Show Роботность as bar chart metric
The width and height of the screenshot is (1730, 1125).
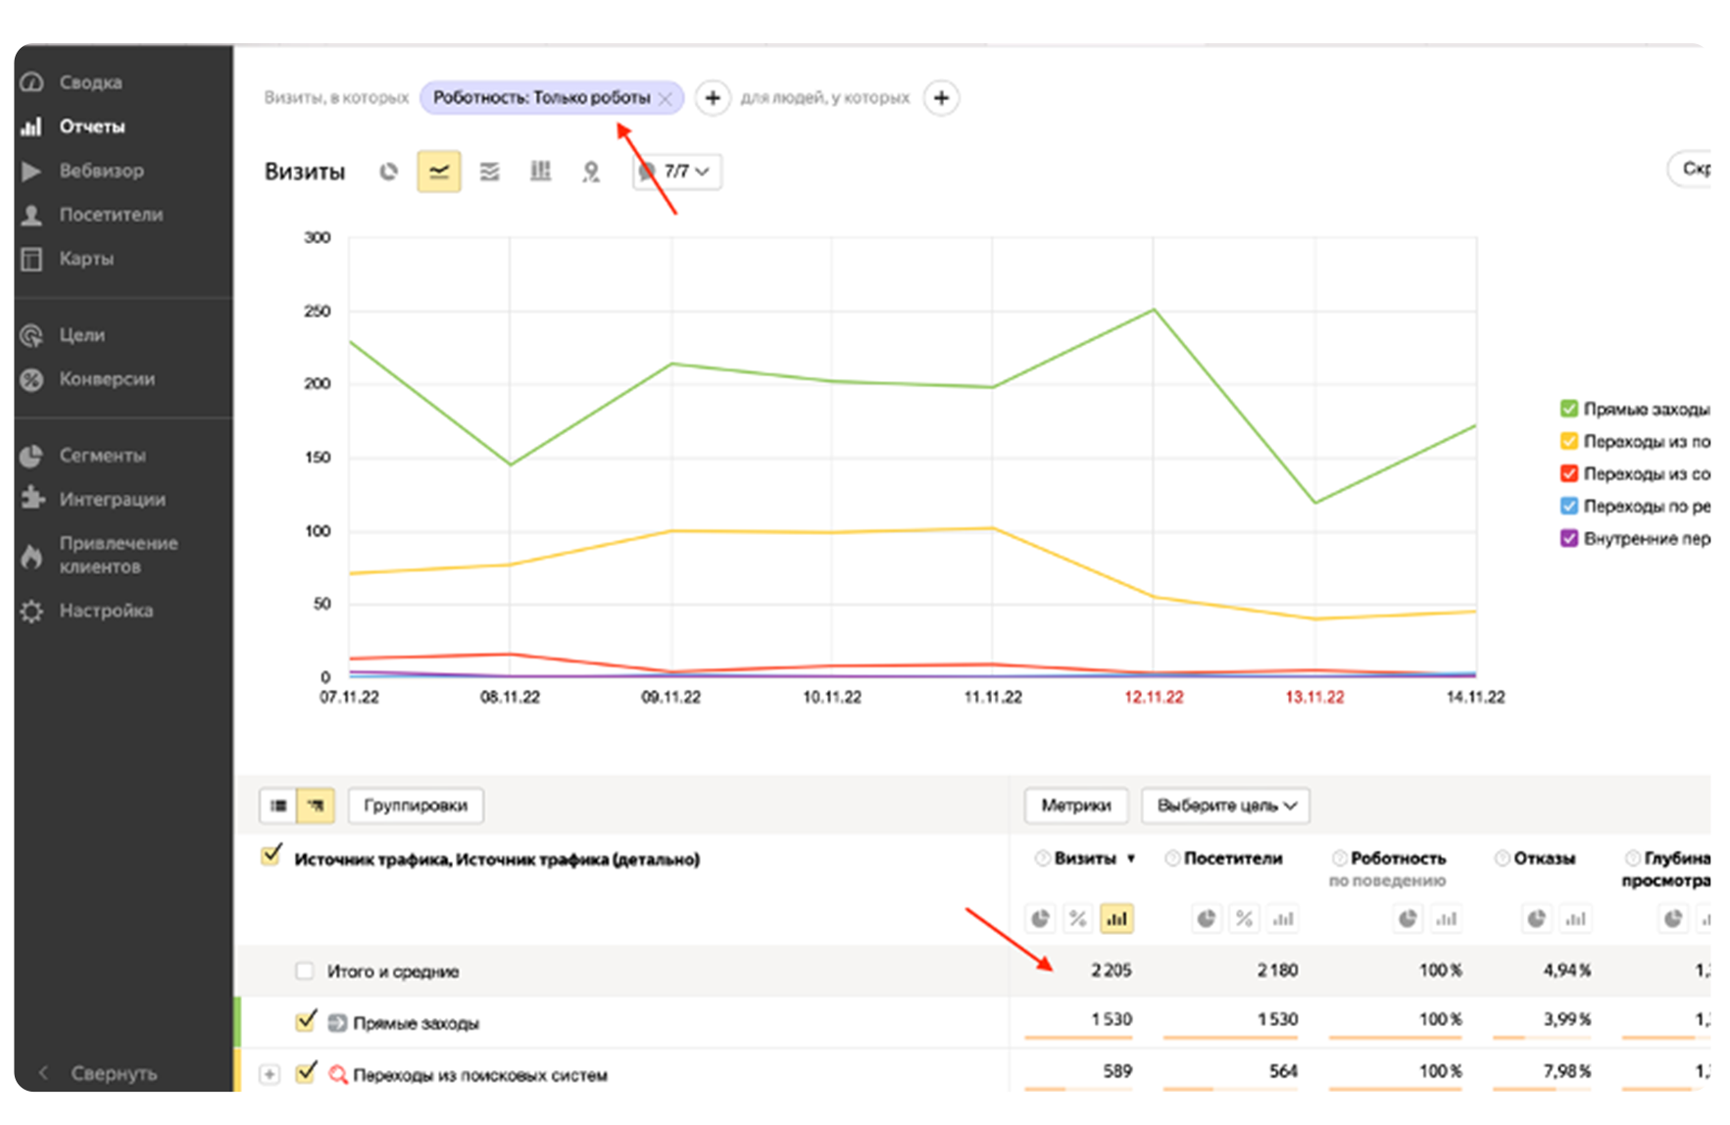click(1447, 918)
